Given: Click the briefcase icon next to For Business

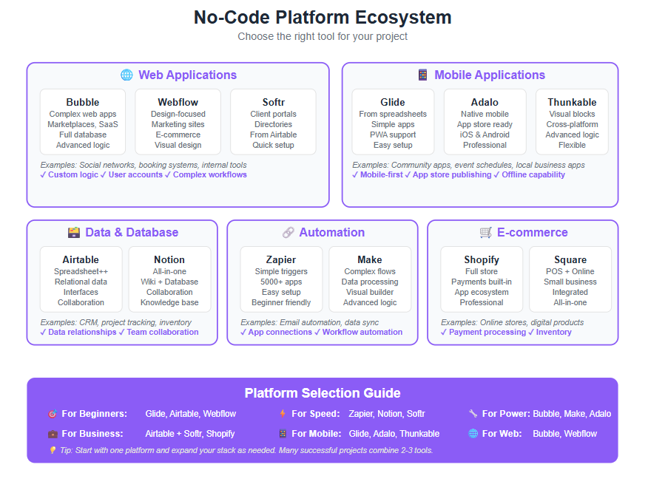Looking at the screenshot, I should click(53, 434).
